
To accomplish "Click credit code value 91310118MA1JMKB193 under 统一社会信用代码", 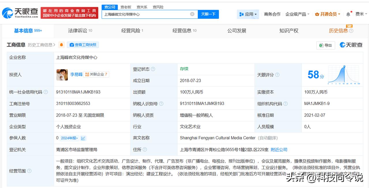I will (78, 92).
